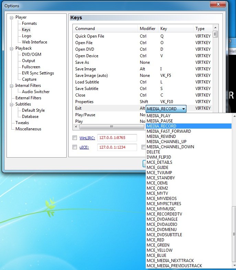Close the Options dialog window
This screenshot has height=270, width=236.
pyautogui.click(x=218, y=4)
